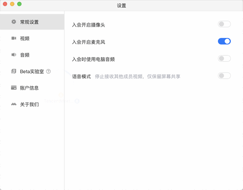Show the 关于我们 page

30,104
